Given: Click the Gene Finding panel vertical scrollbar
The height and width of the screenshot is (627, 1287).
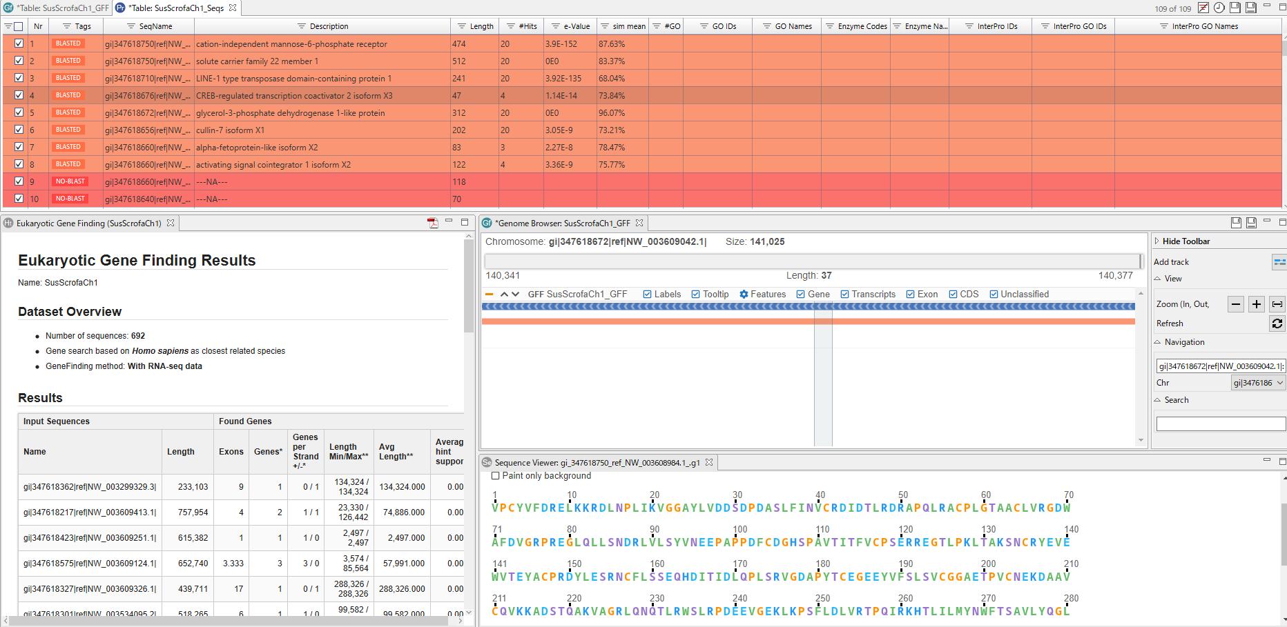Looking at the screenshot, I should 469,286.
